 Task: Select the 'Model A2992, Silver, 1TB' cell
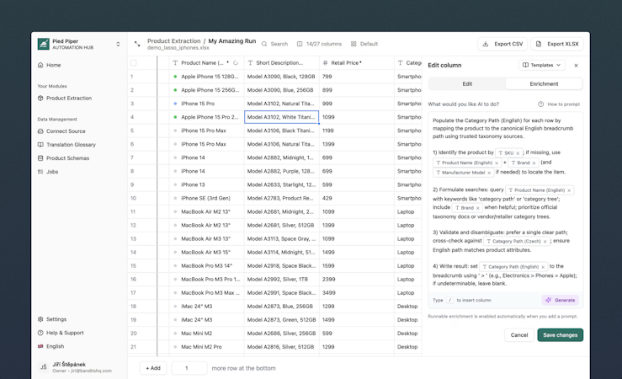click(282, 279)
